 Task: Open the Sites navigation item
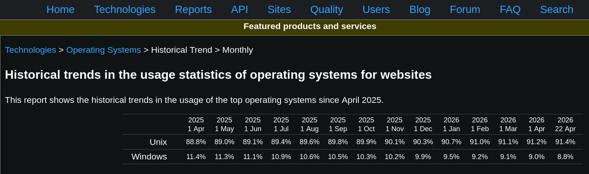pos(279,10)
